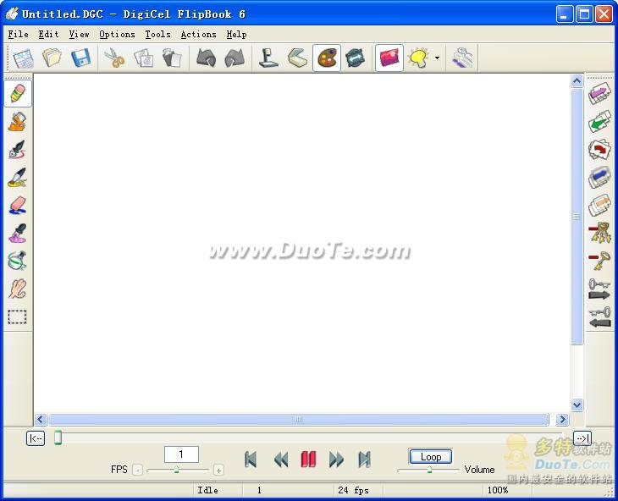The height and width of the screenshot is (501, 618).
Task: Click the vertical scrollbar down arrow
Action: click(x=577, y=405)
